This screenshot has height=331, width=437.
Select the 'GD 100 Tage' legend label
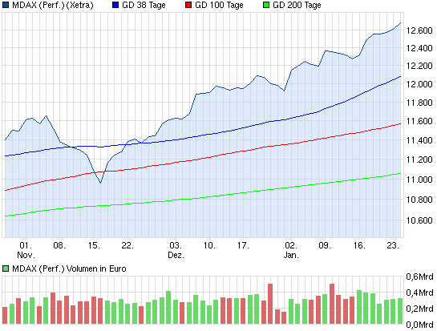pos(219,5)
